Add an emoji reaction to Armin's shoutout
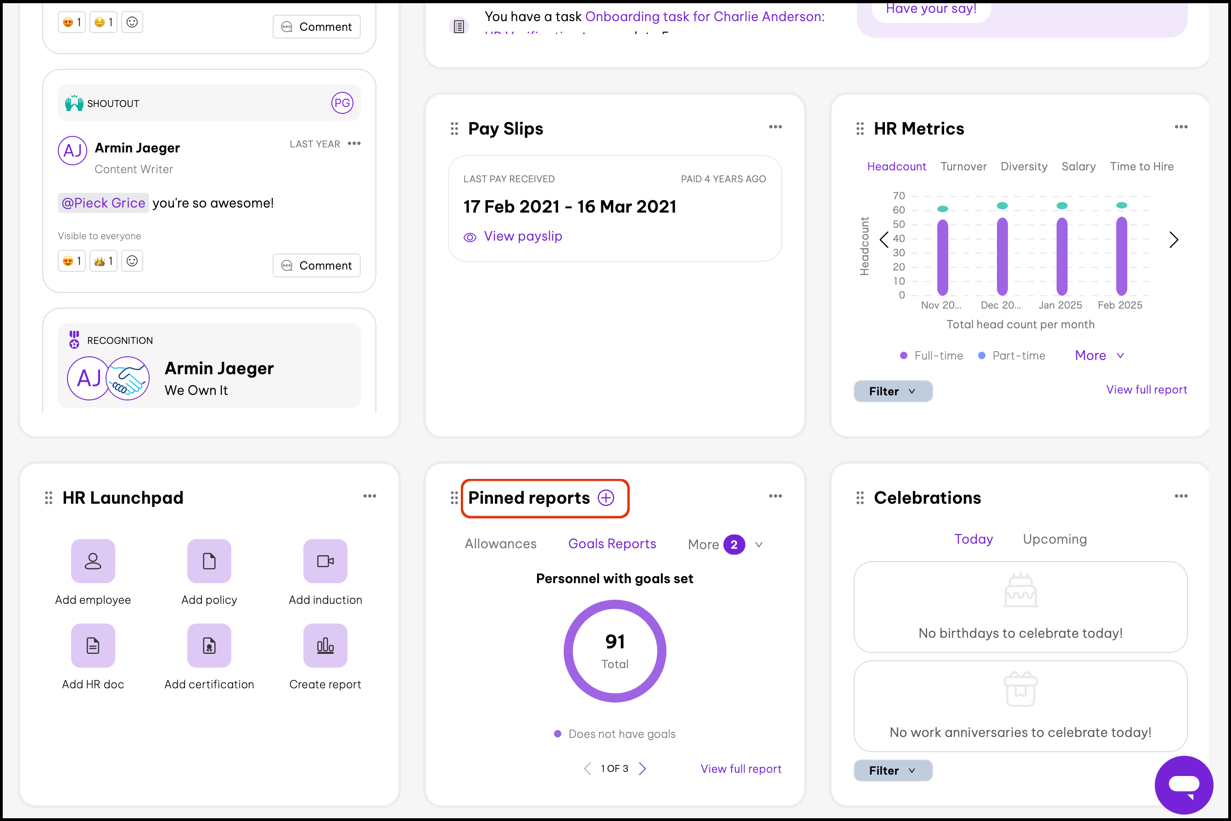 click(x=132, y=261)
